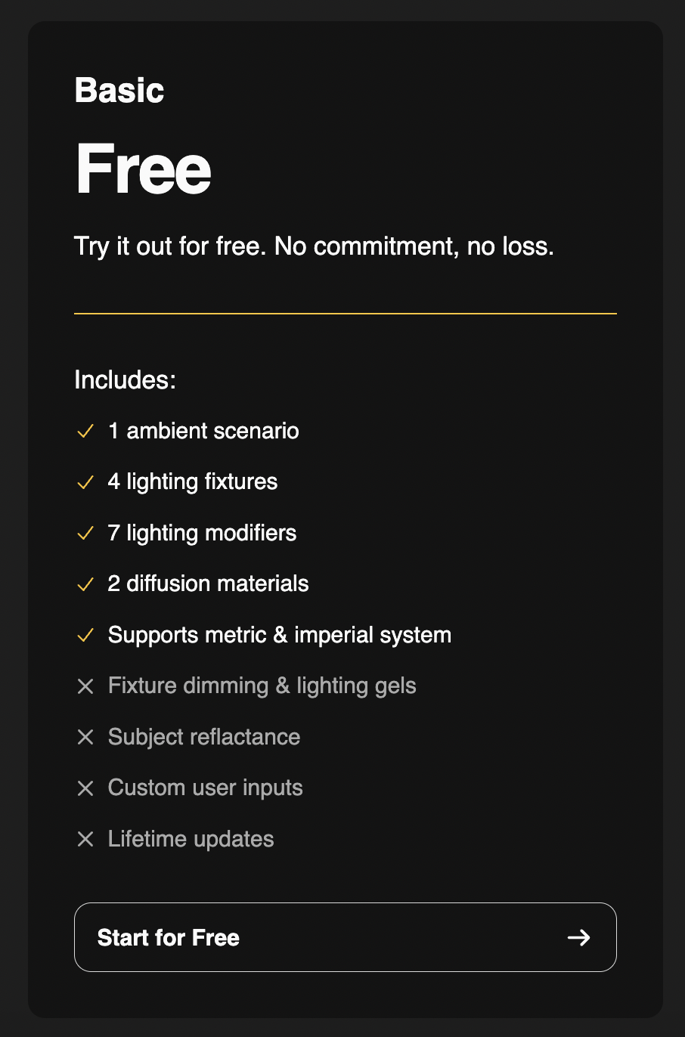Click the Includes: label
This screenshot has width=685, height=1037.
coord(125,379)
